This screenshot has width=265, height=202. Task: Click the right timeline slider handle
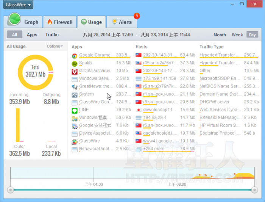[x=254, y=189]
